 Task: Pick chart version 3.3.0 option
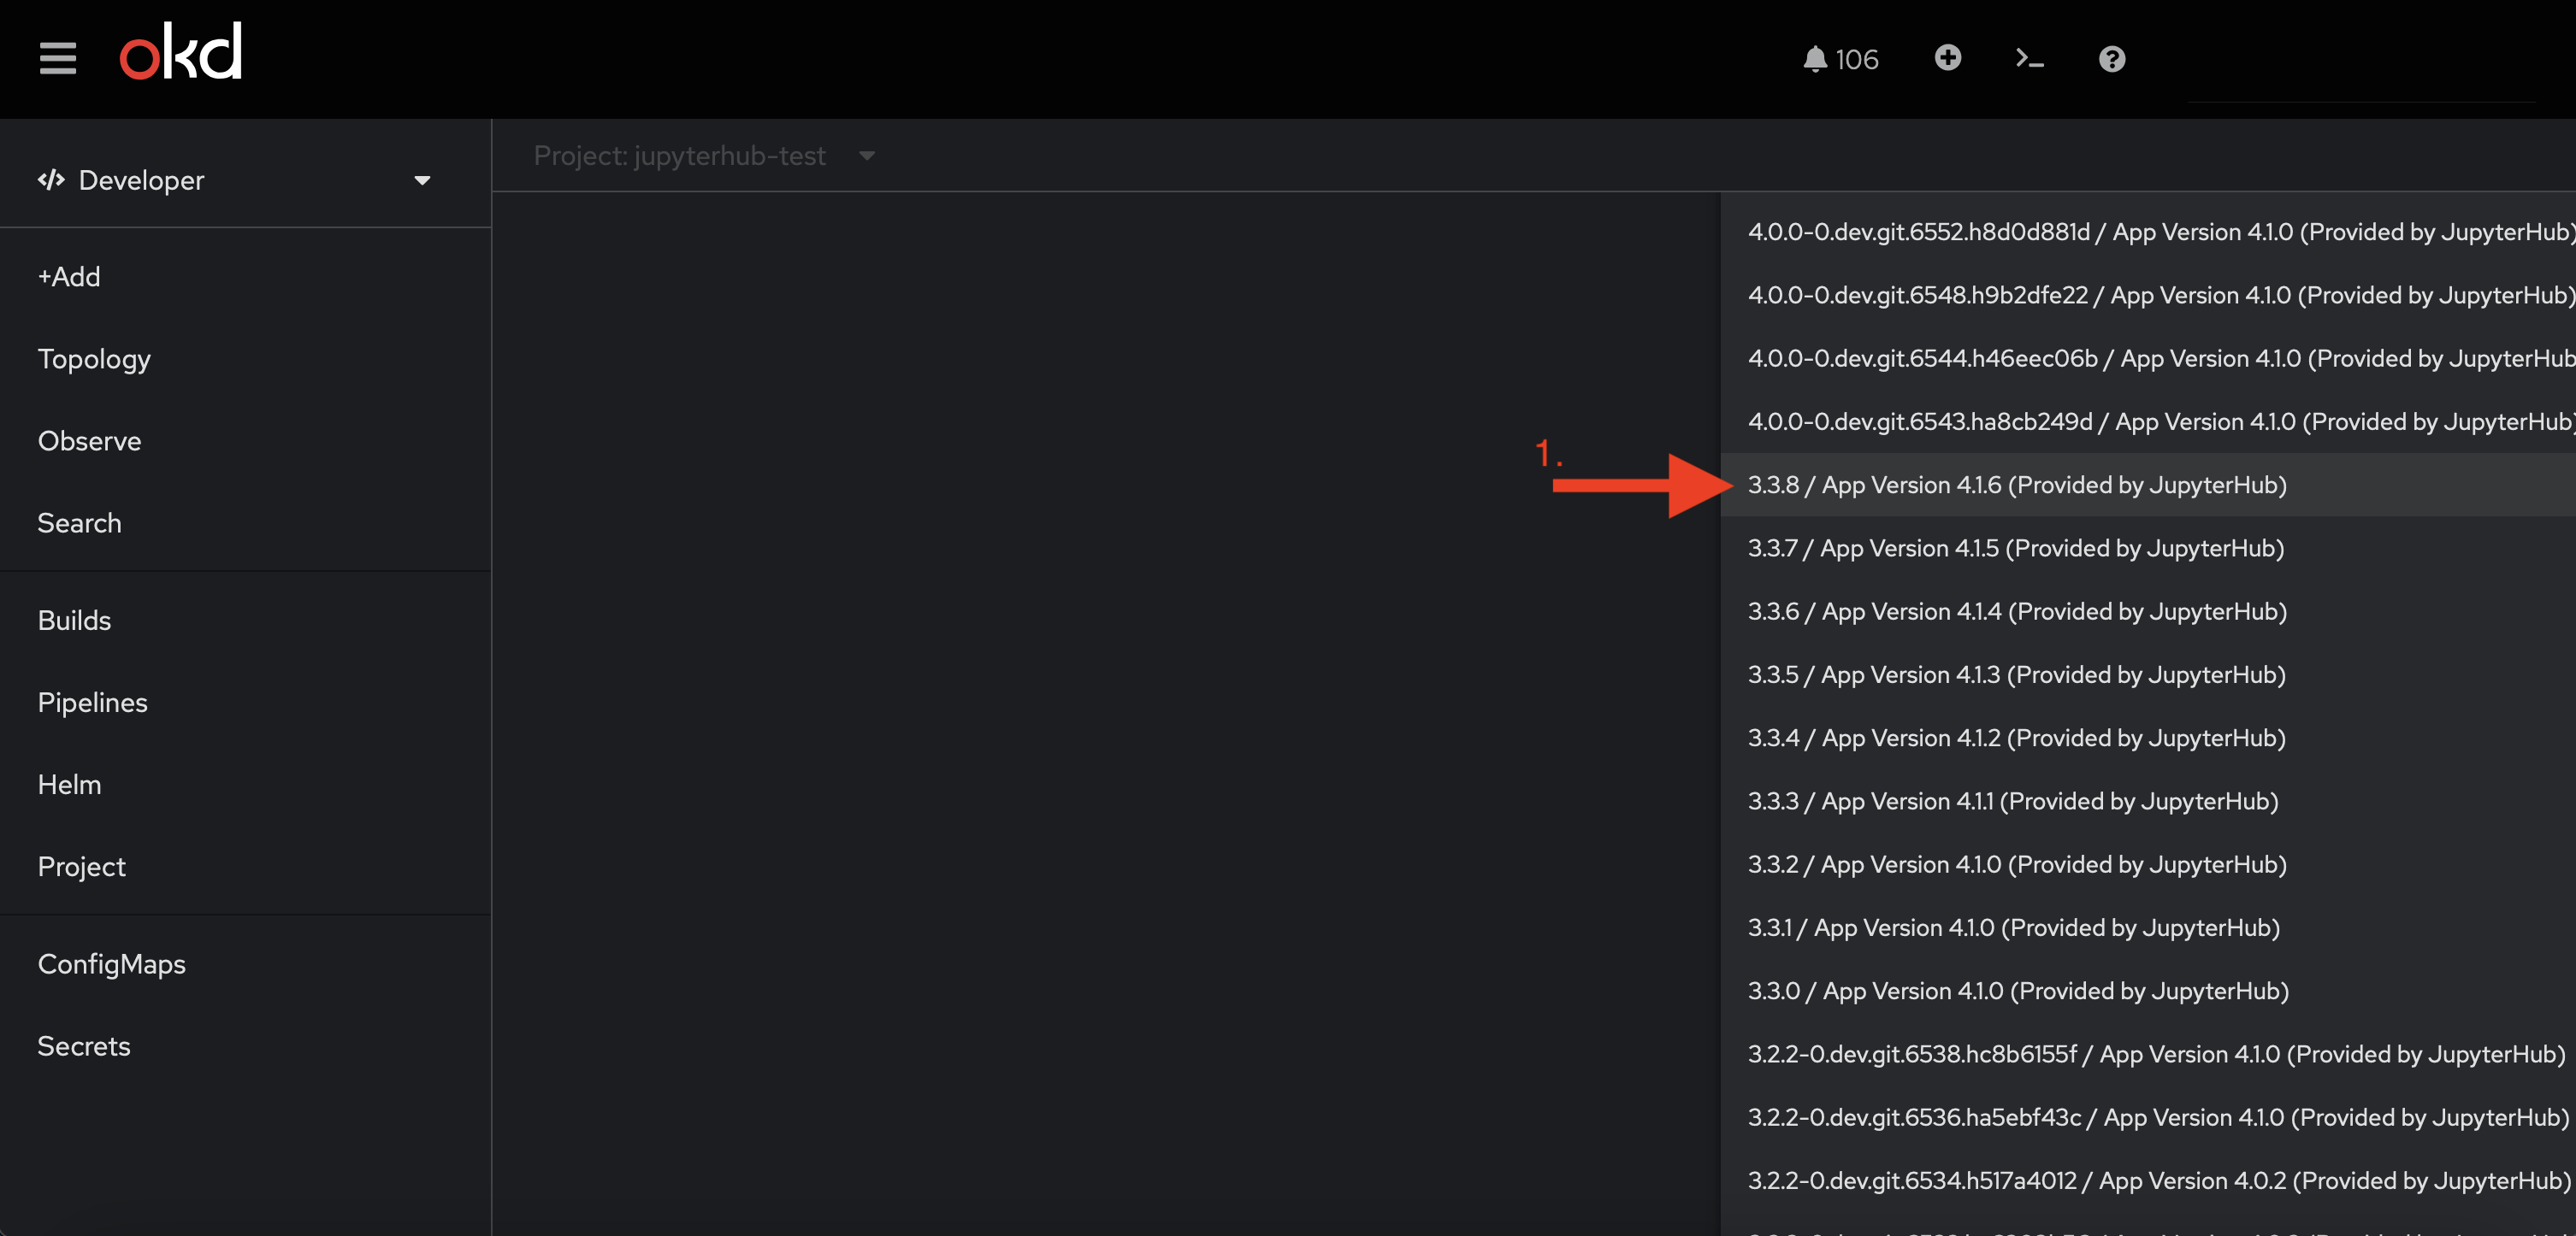pos(2148,992)
